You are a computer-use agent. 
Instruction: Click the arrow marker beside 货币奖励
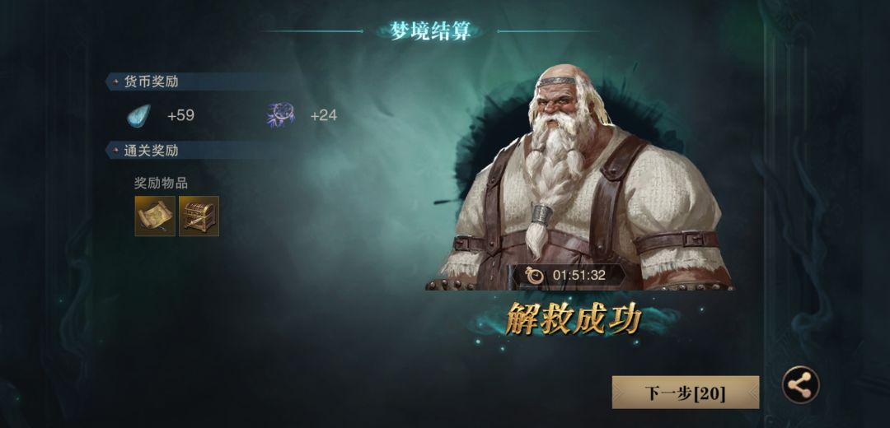click(116, 81)
